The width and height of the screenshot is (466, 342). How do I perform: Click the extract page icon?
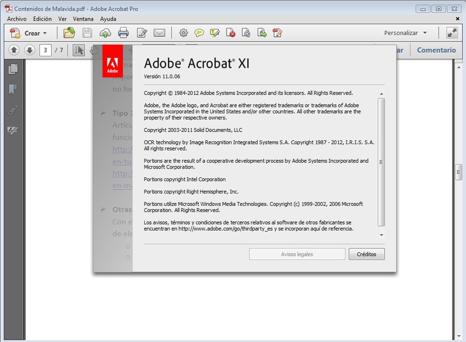(x=262, y=33)
